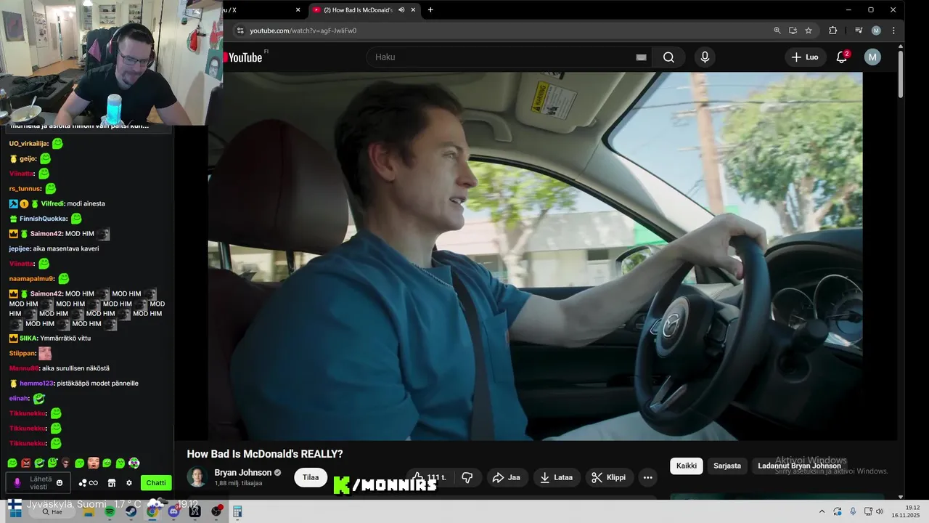
Task: Click the zoom magnifier icon in address bar
Action: 777,31
